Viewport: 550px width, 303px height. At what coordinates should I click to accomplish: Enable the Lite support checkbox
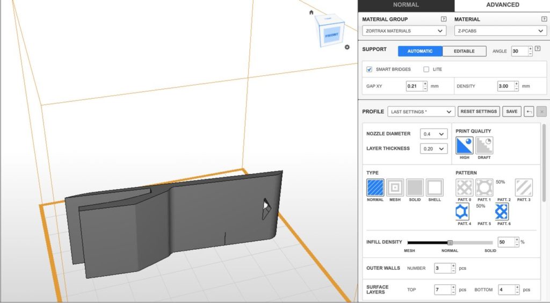click(x=426, y=69)
